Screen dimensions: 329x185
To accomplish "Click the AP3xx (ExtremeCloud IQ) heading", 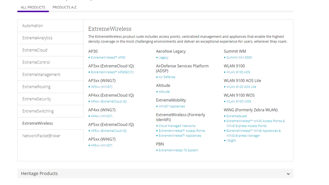I will click(x=111, y=66).
